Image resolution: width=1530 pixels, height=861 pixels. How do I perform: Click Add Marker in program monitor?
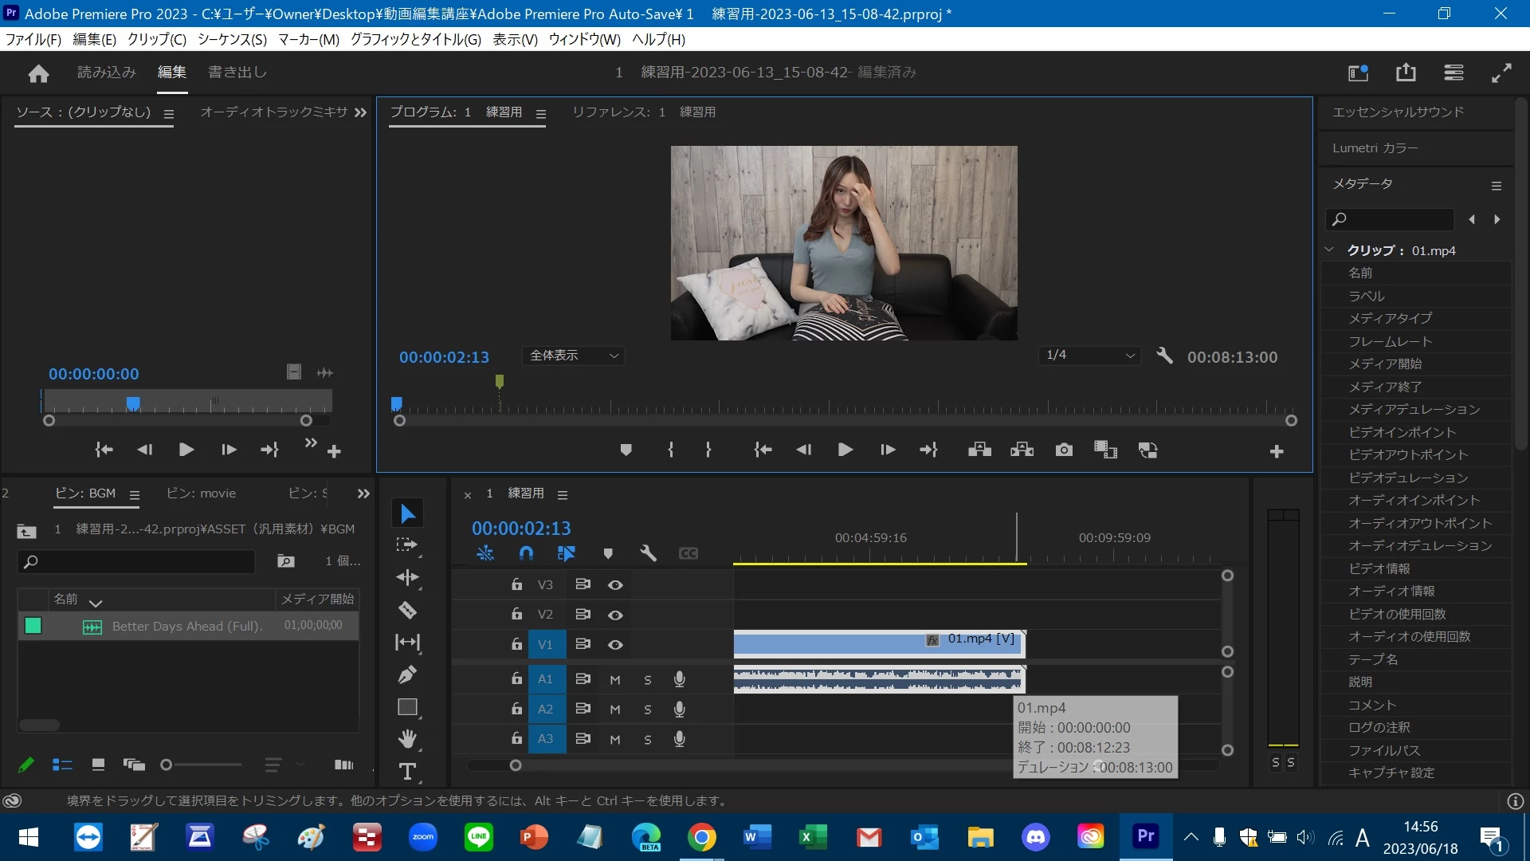pyautogui.click(x=626, y=450)
